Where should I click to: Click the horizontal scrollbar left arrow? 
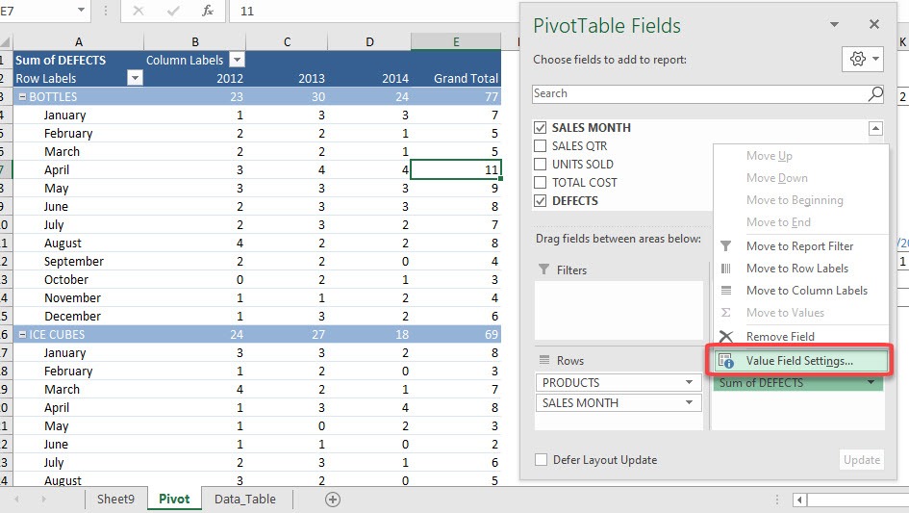point(800,500)
